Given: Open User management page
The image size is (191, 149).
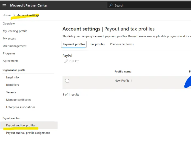Looking at the screenshot, I should [15, 46].
